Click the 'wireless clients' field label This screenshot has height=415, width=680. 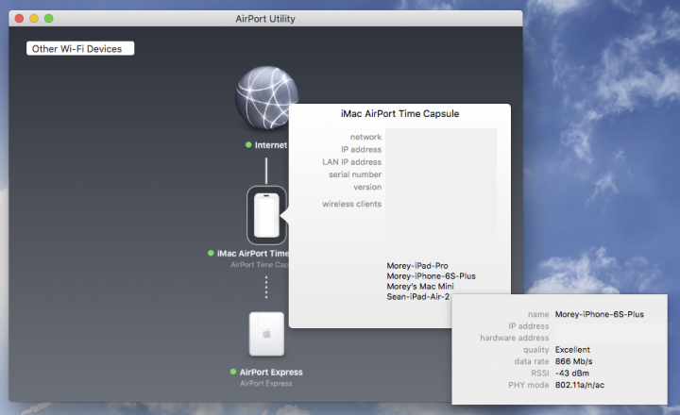351,204
